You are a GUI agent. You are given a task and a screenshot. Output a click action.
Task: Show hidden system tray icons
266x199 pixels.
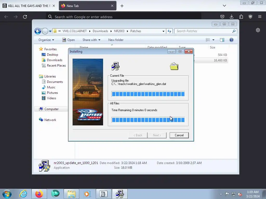221,194
